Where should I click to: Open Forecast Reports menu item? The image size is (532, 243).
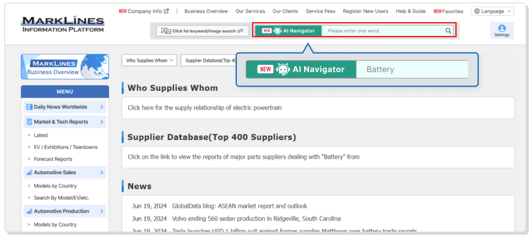click(x=53, y=159)
